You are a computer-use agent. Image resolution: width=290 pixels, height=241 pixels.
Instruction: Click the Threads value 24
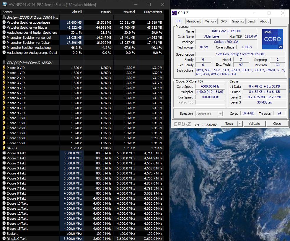point(279,113)
